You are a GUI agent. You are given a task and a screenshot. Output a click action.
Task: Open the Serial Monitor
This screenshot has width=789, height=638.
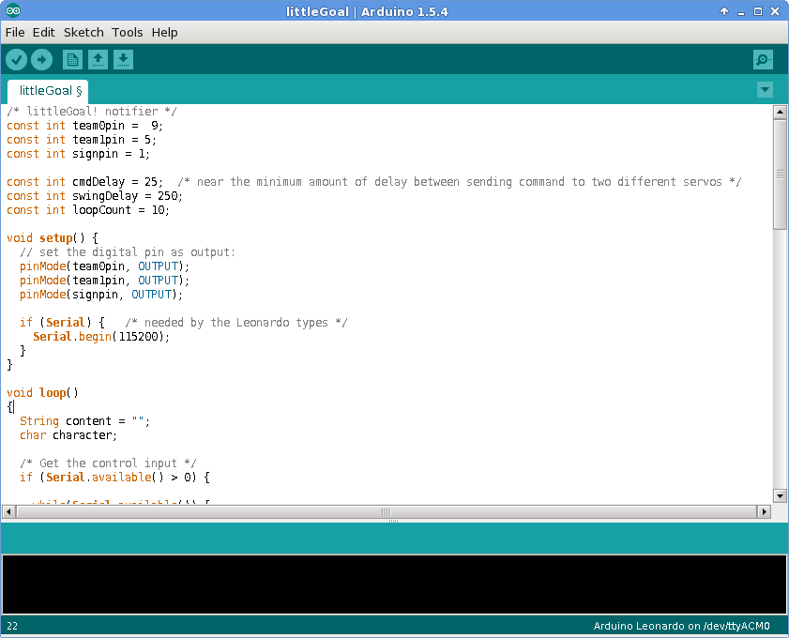[x=764, y=60]
